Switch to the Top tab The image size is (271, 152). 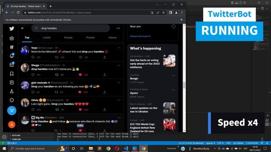point(27,38)
